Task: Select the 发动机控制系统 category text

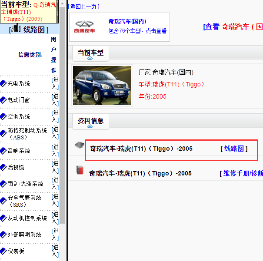Action: pos(27,218)
